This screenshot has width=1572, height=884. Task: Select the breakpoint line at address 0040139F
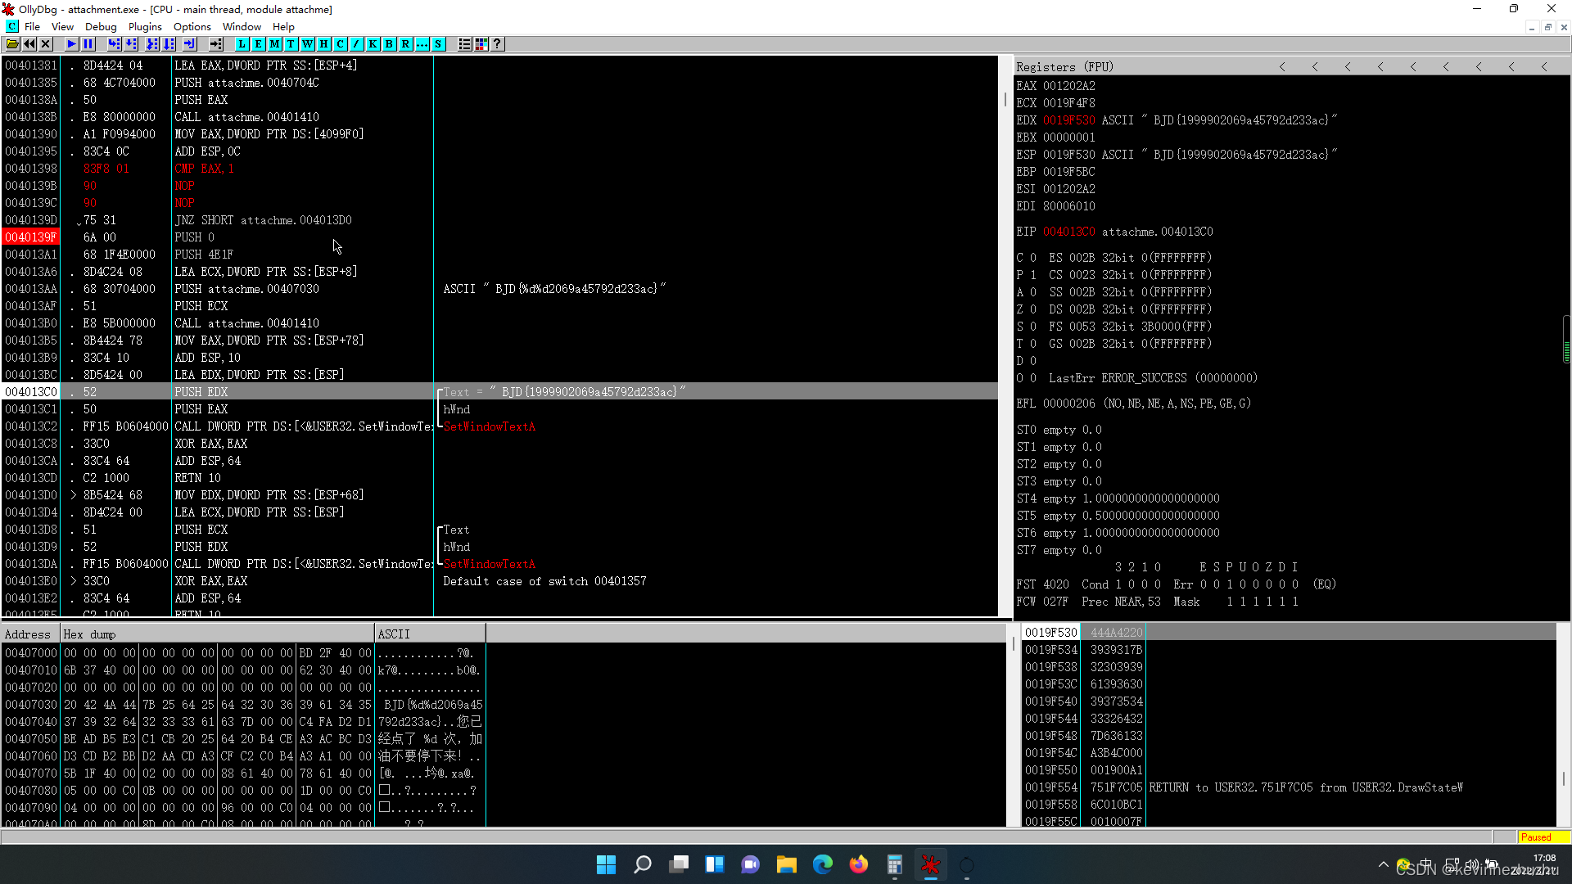coord(31,237)
